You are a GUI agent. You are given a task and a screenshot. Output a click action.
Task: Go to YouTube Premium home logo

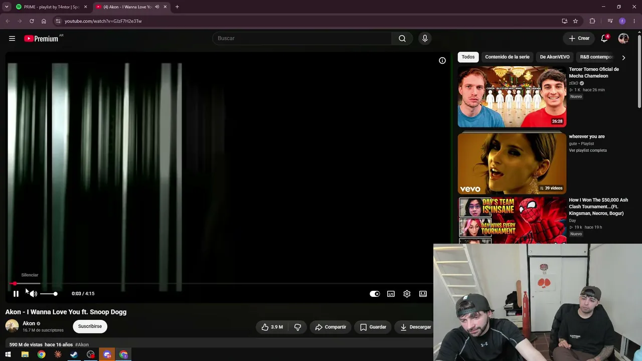point(41,39)
